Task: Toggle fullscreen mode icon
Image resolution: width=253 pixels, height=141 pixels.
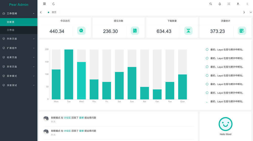Action: [229, 4]
